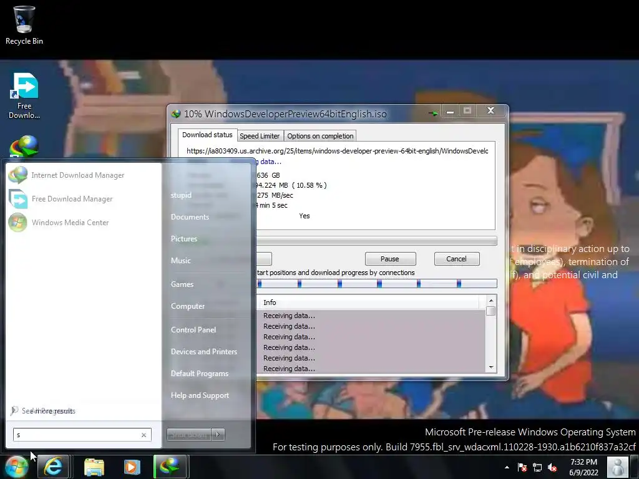The height and width of the screenshot is (479, 639).
Task: Pause the ISO download
Action: click(x=390, y=259)
